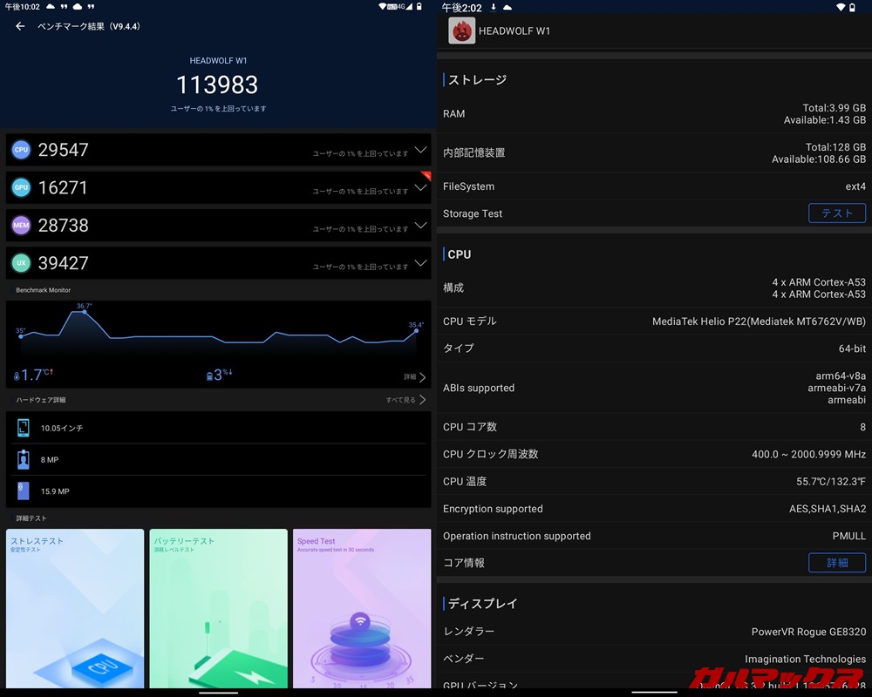Click the AnTuTu logo beside HEADWOLF W1
The image size is (872, 697).
coord(461,31)
